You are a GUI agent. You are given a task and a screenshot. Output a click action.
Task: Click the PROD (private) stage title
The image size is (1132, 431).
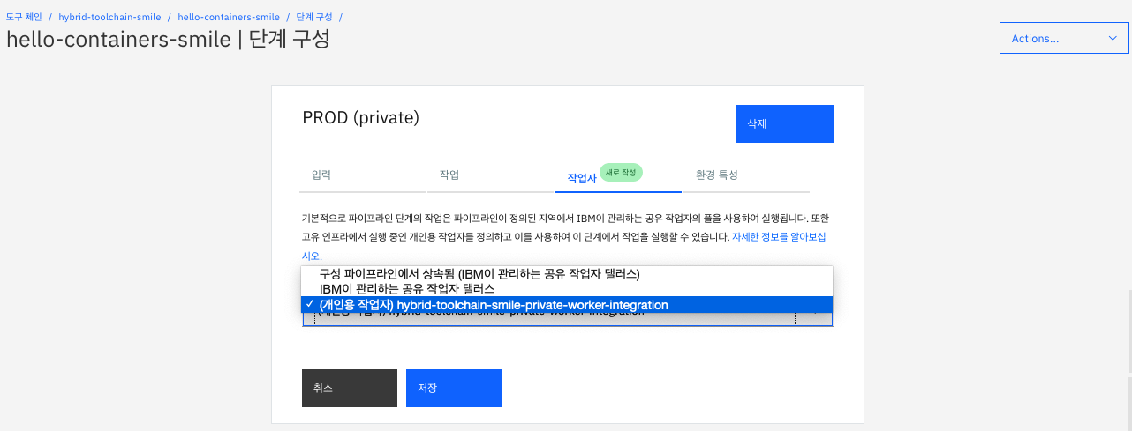(x=360, y=117)
